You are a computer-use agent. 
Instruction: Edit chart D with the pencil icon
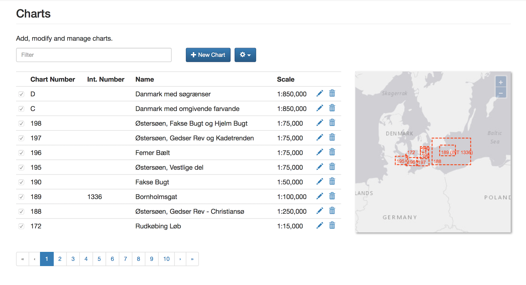coord(320,94)
